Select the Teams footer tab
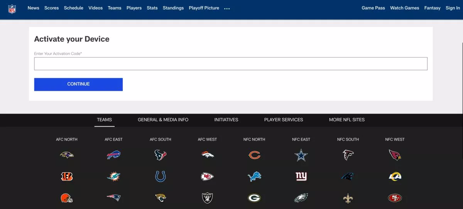Image resolution: width=463 pixels, height=209 pixels. pos(104,120)
